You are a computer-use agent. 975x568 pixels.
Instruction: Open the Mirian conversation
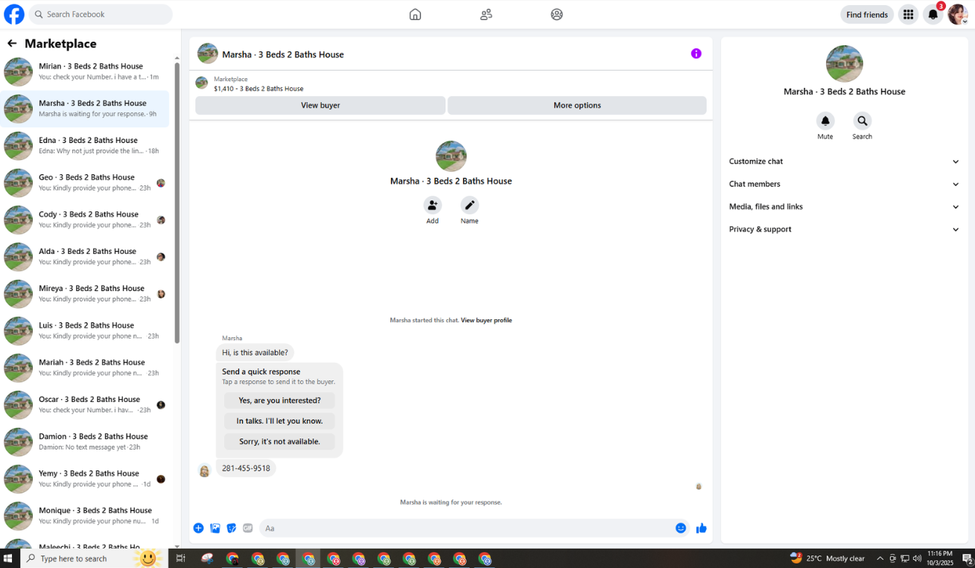pyautogui.click(x=85, y=71)
